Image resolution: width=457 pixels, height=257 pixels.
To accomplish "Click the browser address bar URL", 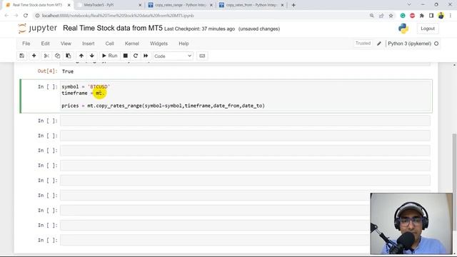I will 118,16.
